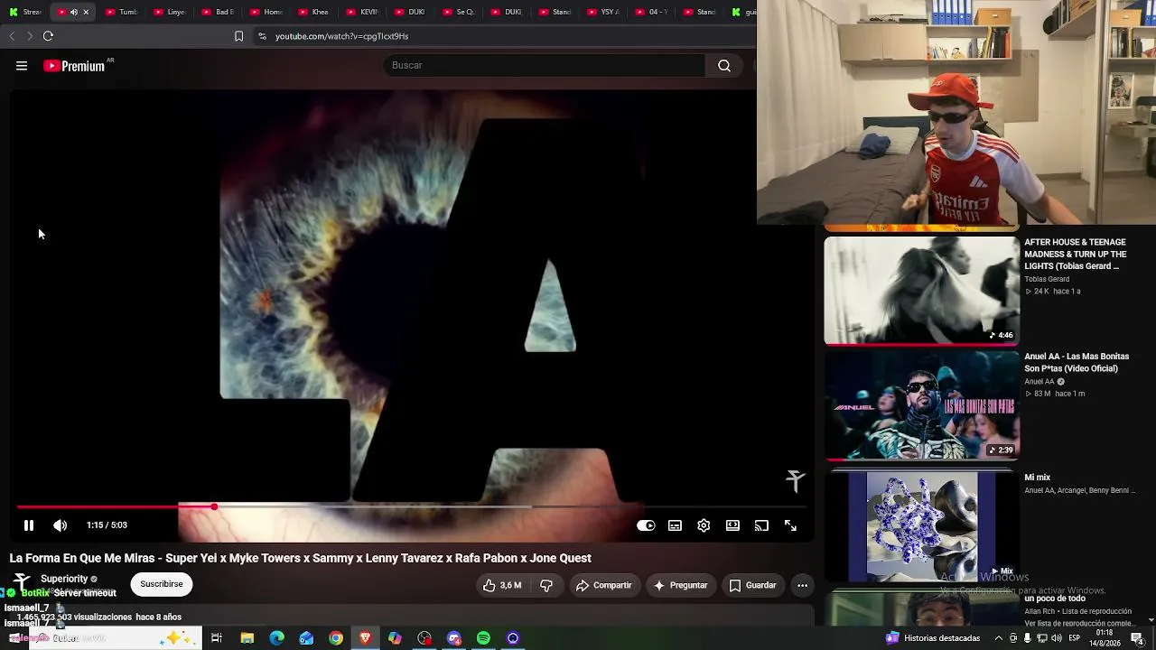This screenshot has width=1156, height=650.
Task: Open the Mi mix playlist thumbnail
Action: coord(921,525)
